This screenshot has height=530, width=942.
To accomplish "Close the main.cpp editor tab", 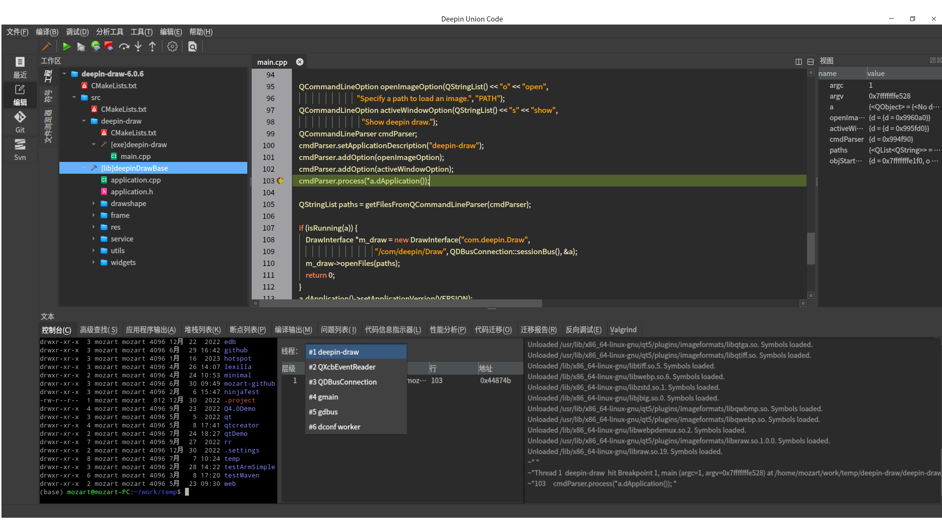I will point(299,62).
